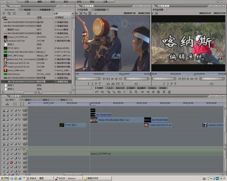The height and width of the screenshot is (181, 227).
Task: Click the first icon in the project panel toolbar
Action: coord(4,13)
